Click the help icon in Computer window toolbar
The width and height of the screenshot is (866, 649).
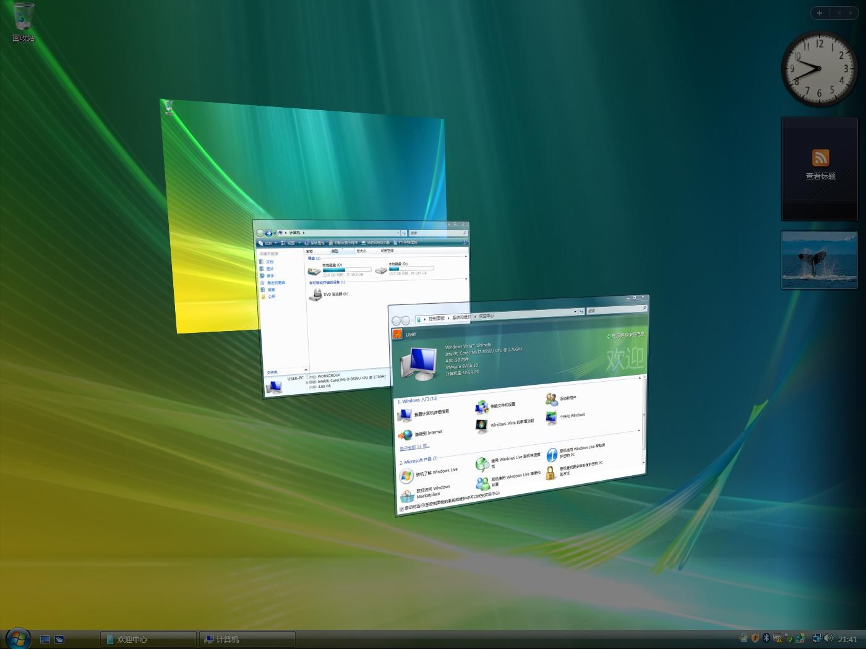click(464, 243)
